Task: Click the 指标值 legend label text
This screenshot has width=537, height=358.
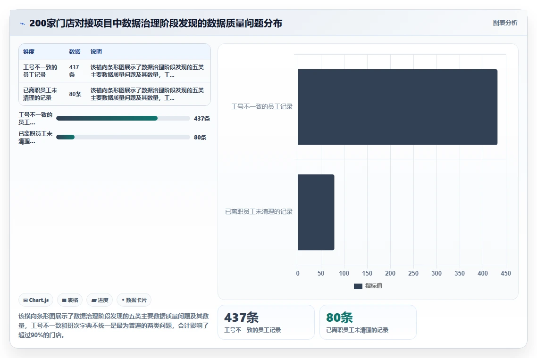Action: 374,286
